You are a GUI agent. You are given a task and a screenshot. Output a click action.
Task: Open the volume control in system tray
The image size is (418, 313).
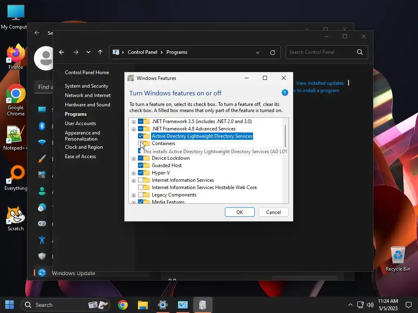[x=370, y=305]
